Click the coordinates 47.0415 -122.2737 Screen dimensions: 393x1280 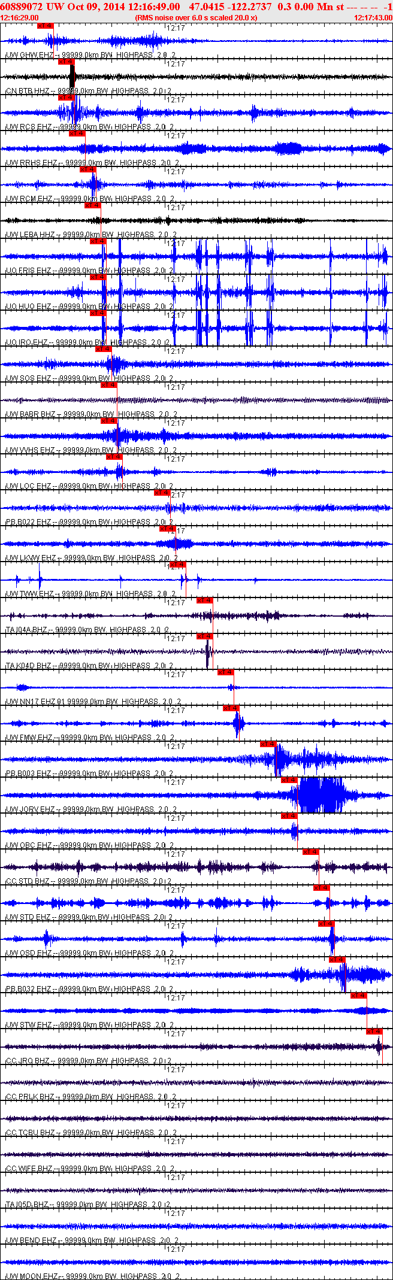tap(230, 7)
